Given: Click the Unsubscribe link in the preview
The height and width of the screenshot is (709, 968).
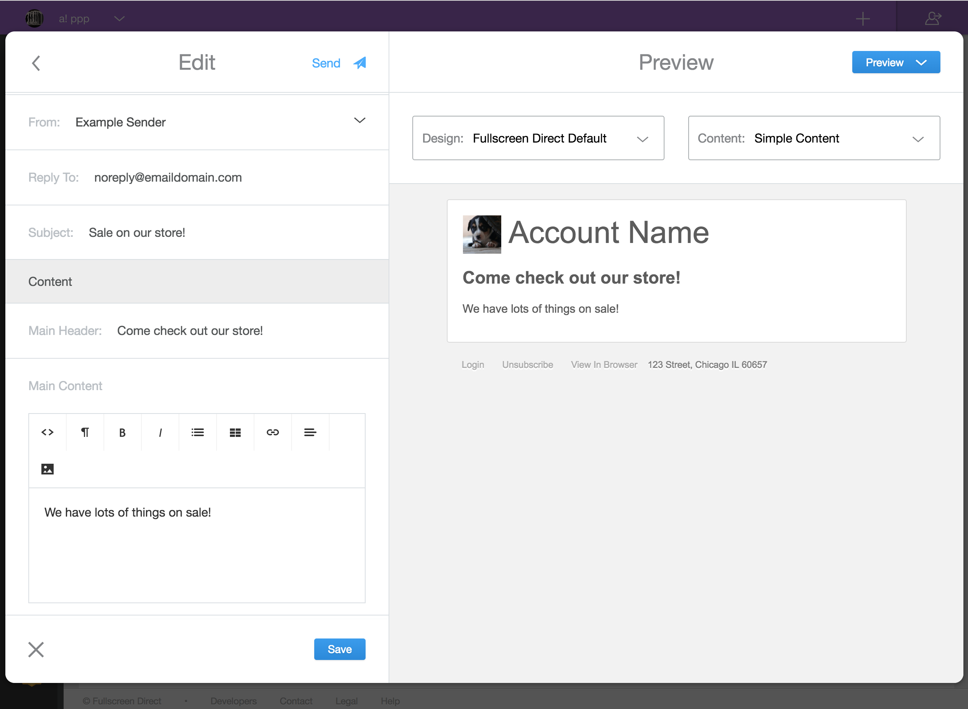Looking at the screenshot, I should [x=527, y=364].
